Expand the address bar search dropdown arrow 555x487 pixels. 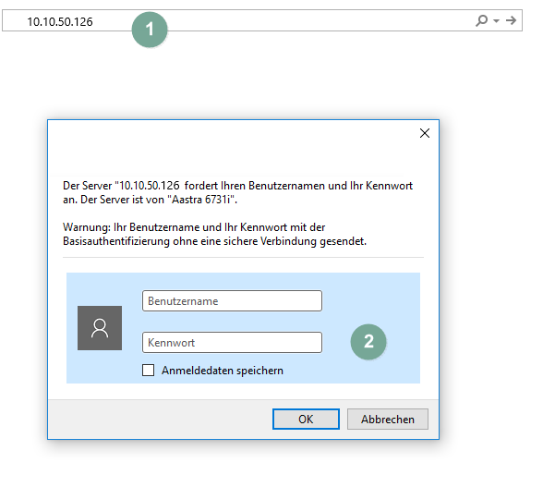496,21
